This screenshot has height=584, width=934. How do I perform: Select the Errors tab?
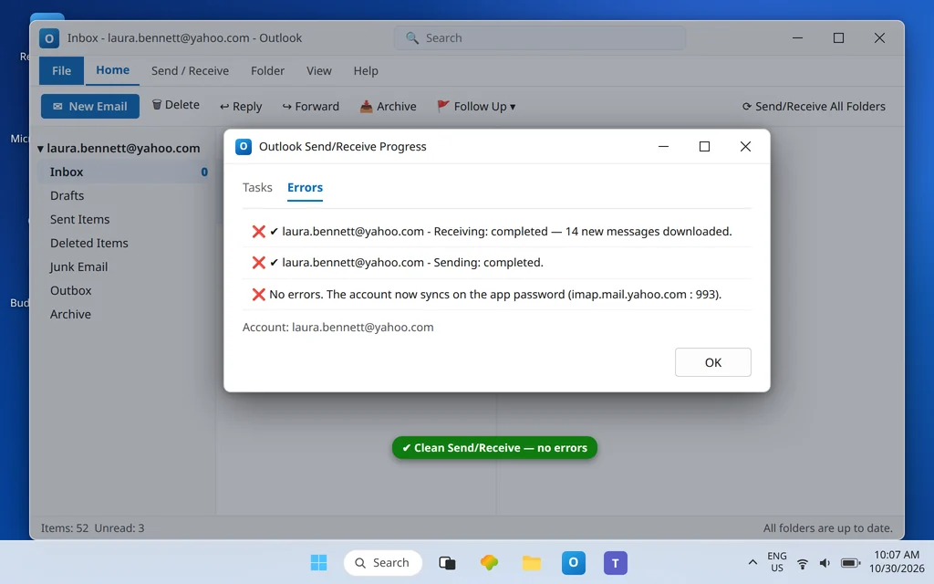(305, 187)
